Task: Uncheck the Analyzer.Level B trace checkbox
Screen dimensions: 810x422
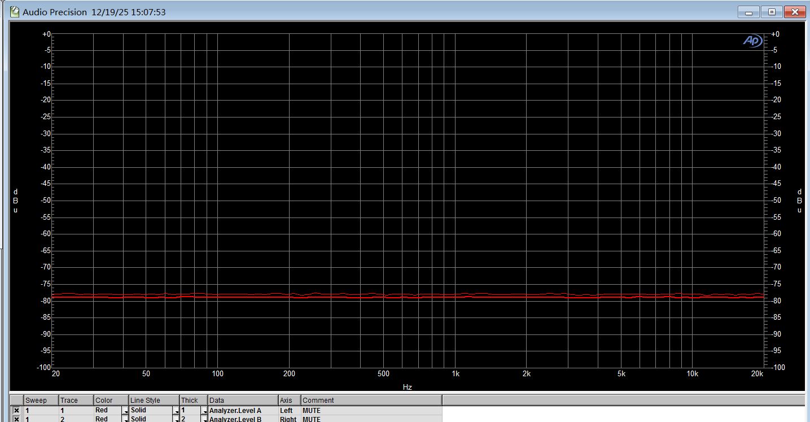Action: coord(16,419)
